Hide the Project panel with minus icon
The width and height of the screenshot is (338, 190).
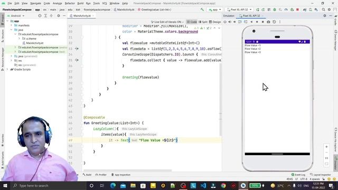(x=64, y=16)
